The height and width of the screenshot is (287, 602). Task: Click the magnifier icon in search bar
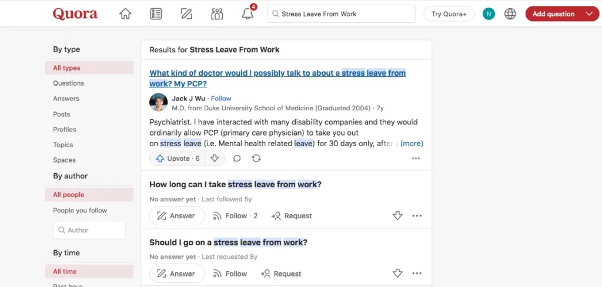coord(275,14)
